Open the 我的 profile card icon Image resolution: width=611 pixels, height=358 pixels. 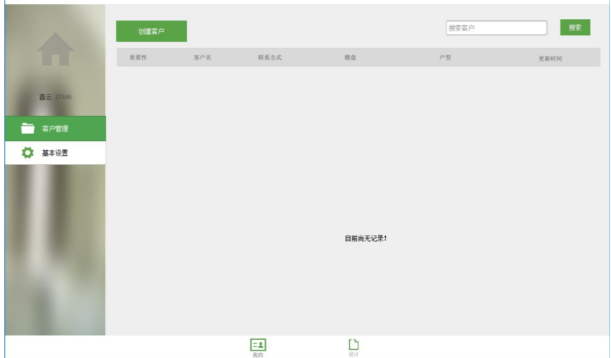click(x=258, y=345)
